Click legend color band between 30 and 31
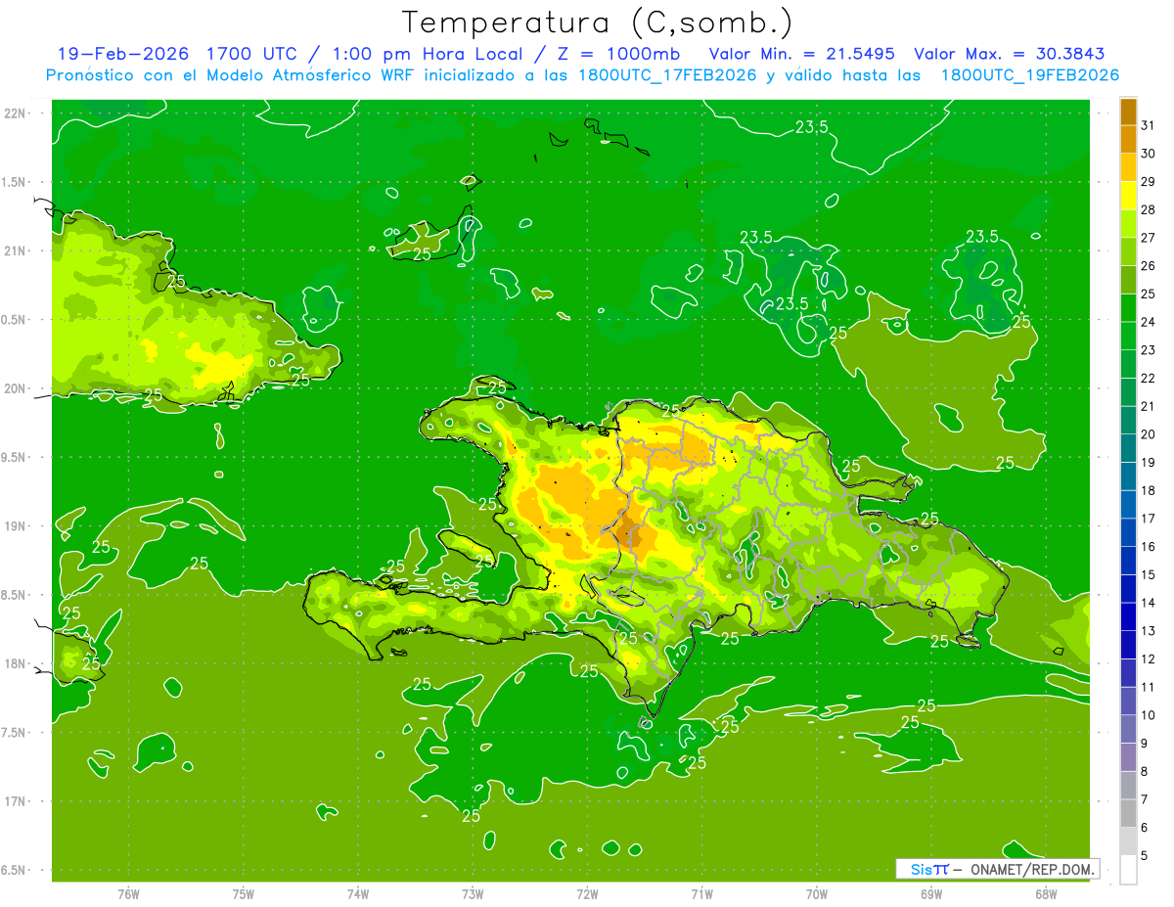 pos(1128,139)
